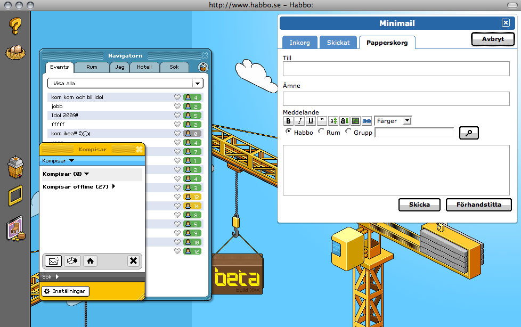Screen dimensions: 521x327
Task: Select the Grupp radio button
Action: [x=348, y=131]
